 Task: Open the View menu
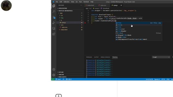click(72, 2)
